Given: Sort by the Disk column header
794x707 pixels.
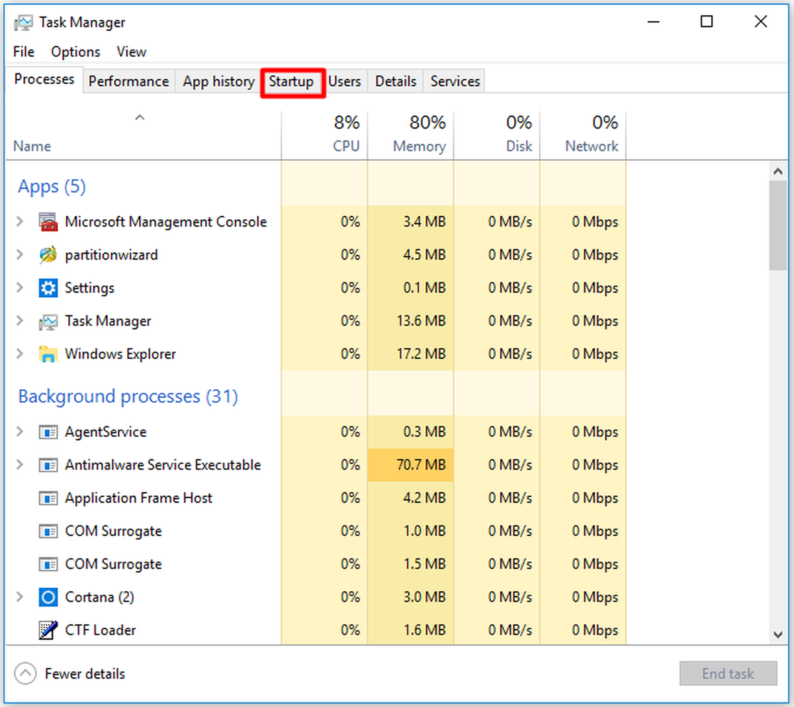Looking at the screenshot, I should pyautogui.click(x=496, y=135).
